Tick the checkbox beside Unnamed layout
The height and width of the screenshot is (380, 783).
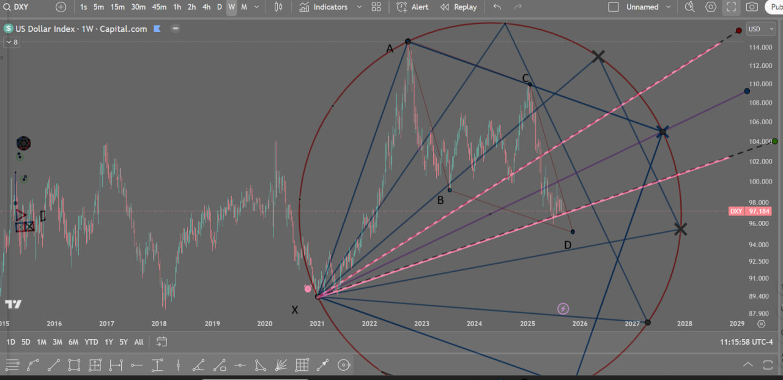(x=614, y=7)
